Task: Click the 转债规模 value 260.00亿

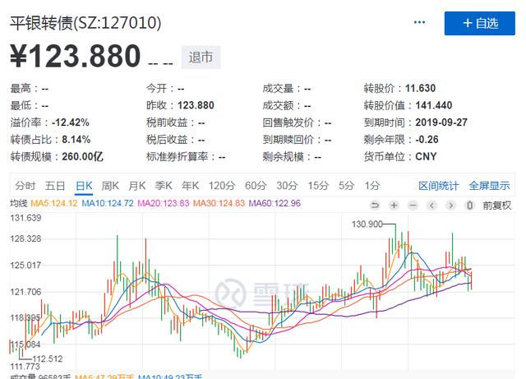Action: point(82,157)
